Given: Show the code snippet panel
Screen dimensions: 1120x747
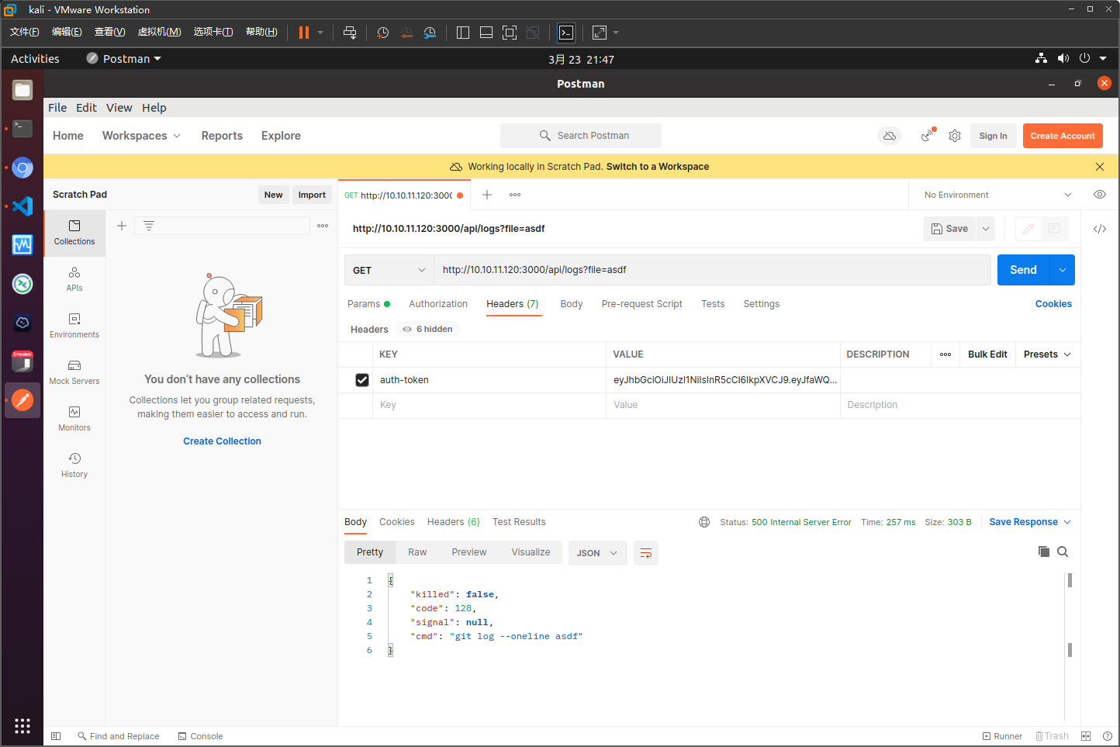Looking at the screenshot, I should pos(1100,229).
